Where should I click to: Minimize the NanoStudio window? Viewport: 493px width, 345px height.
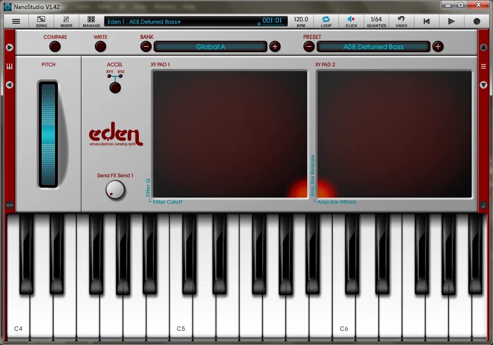[448, 5]
